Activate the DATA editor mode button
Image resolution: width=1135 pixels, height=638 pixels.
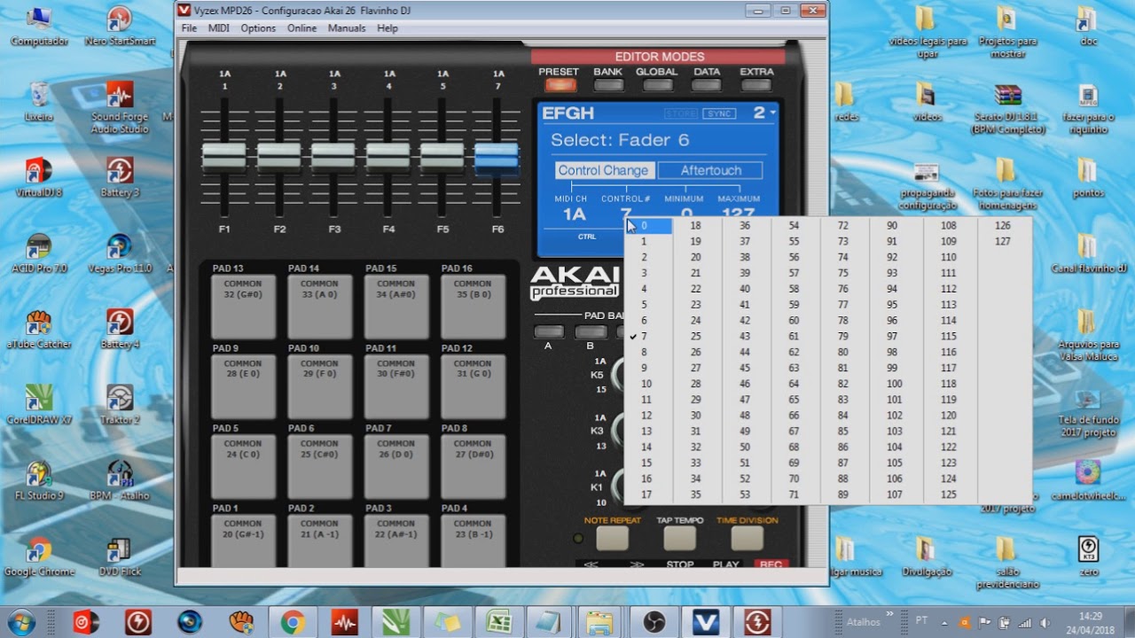(707, 85)
